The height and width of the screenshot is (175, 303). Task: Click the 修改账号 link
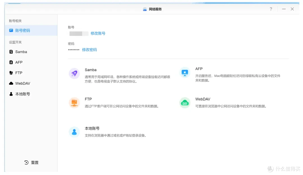(98, 33)
